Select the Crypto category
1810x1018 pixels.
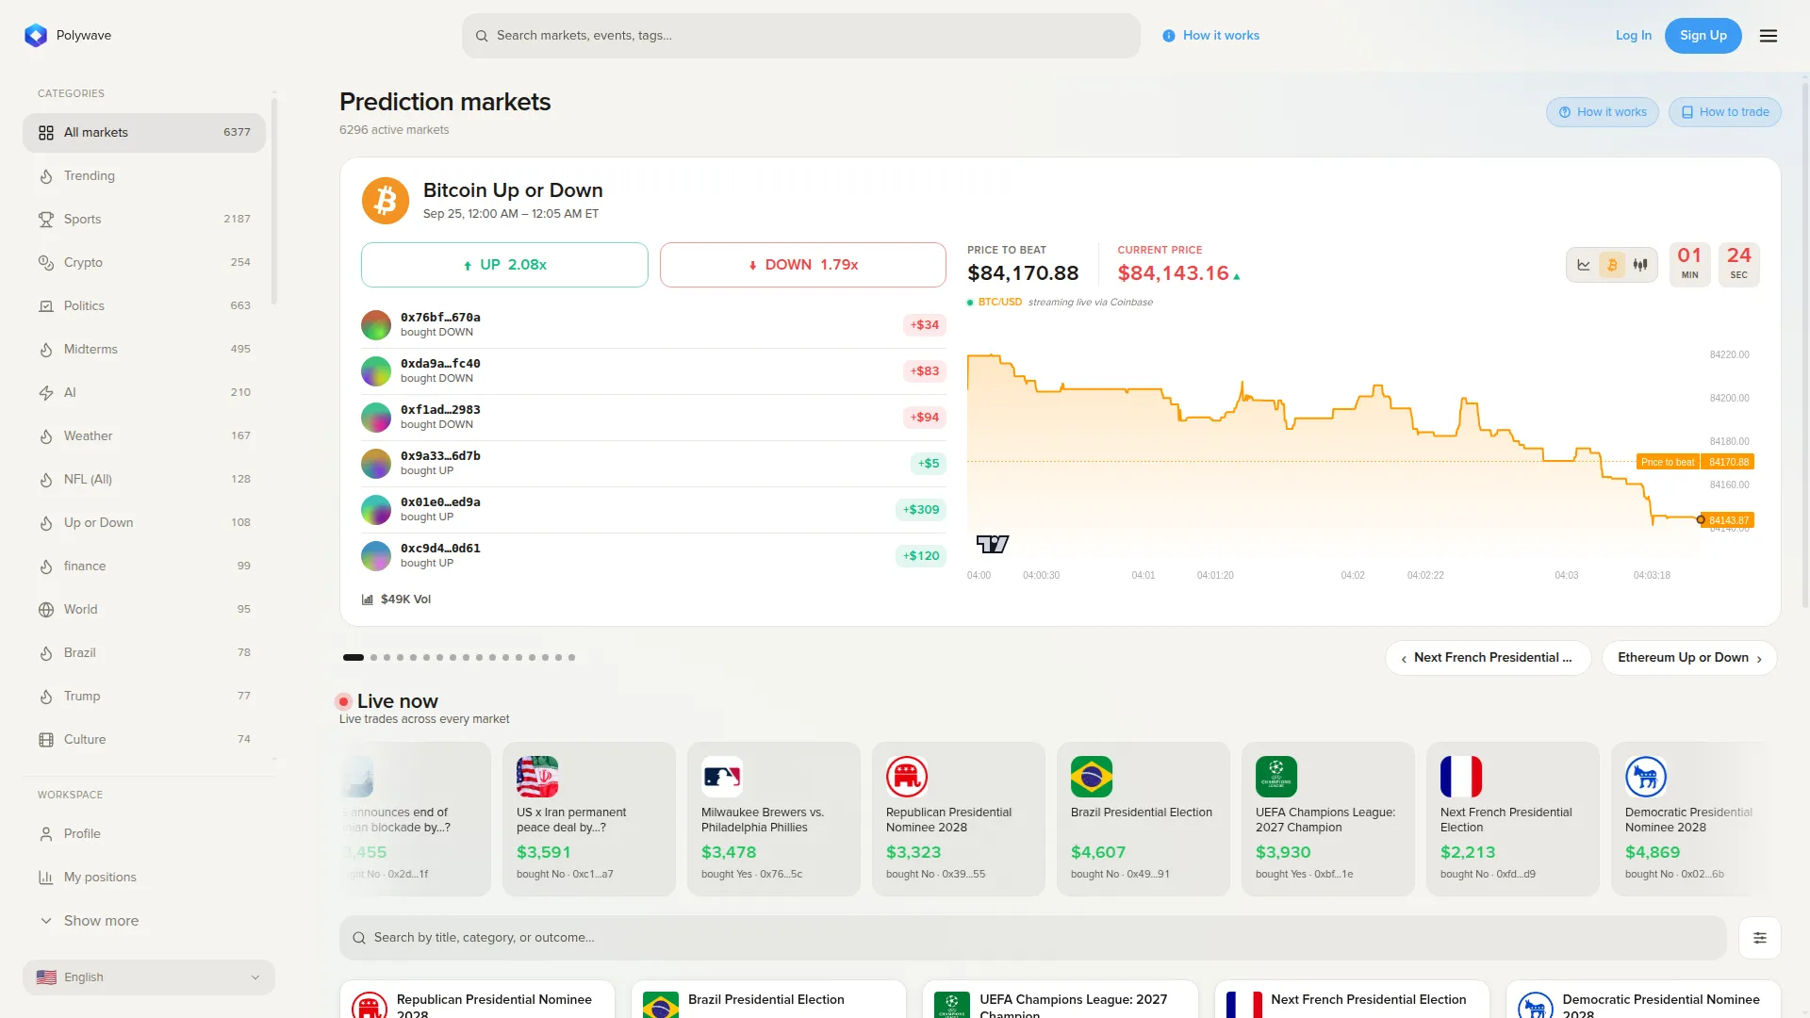click(144, 263)
